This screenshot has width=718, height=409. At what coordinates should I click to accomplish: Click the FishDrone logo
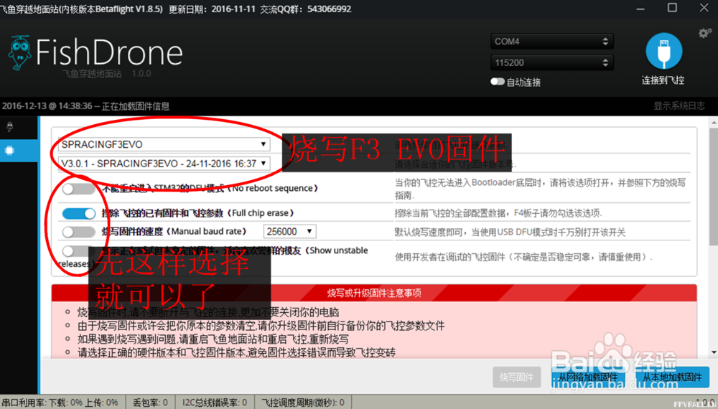[x=95, y=53]
